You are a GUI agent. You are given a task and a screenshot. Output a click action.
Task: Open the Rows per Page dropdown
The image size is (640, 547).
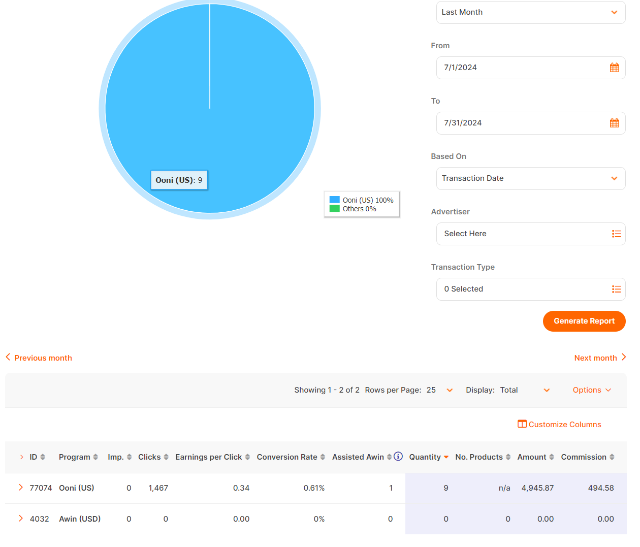click(x=439, y=390)
